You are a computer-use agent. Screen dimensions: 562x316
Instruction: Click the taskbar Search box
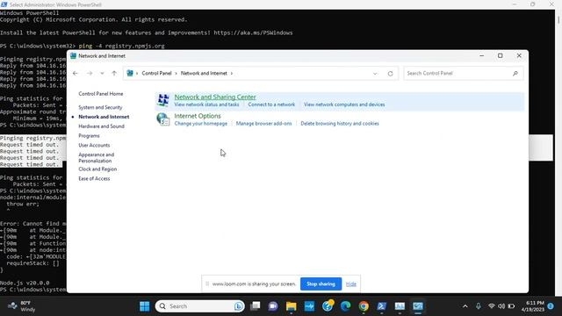[x=200, y=306]
